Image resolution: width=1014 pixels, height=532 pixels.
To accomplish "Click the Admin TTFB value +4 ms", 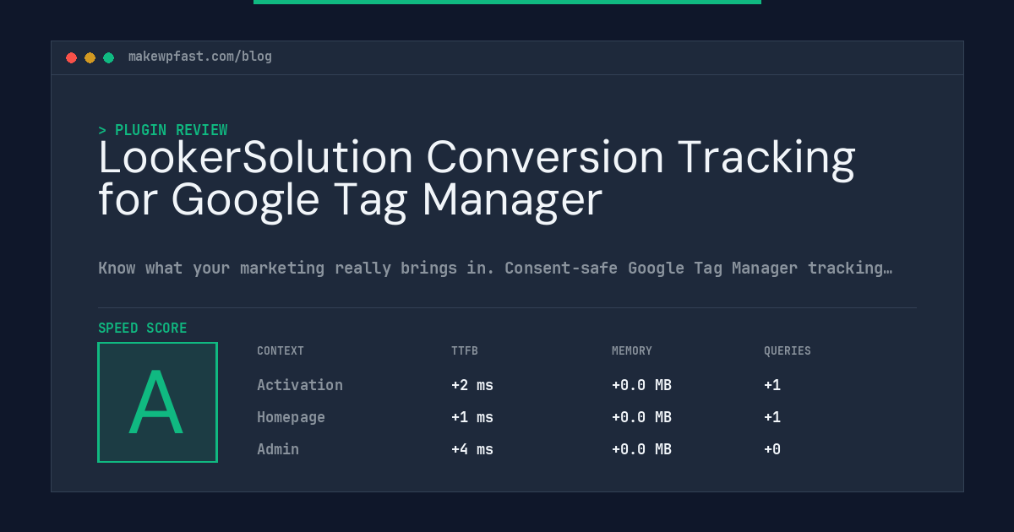I will pyautogui.click(x=472, y=449).
